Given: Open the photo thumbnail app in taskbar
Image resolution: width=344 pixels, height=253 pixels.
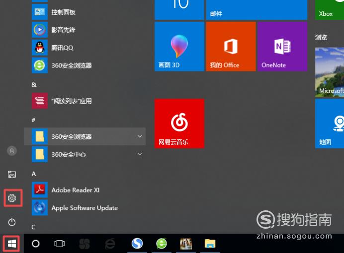Looking at the screenshot, I should coord(186,244).
